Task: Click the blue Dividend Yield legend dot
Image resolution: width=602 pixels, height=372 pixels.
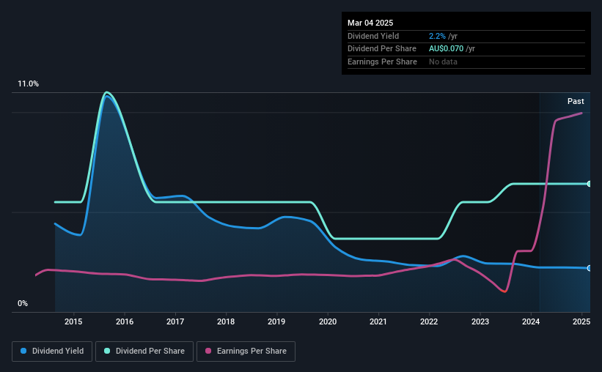Action: tap(23, 351)
